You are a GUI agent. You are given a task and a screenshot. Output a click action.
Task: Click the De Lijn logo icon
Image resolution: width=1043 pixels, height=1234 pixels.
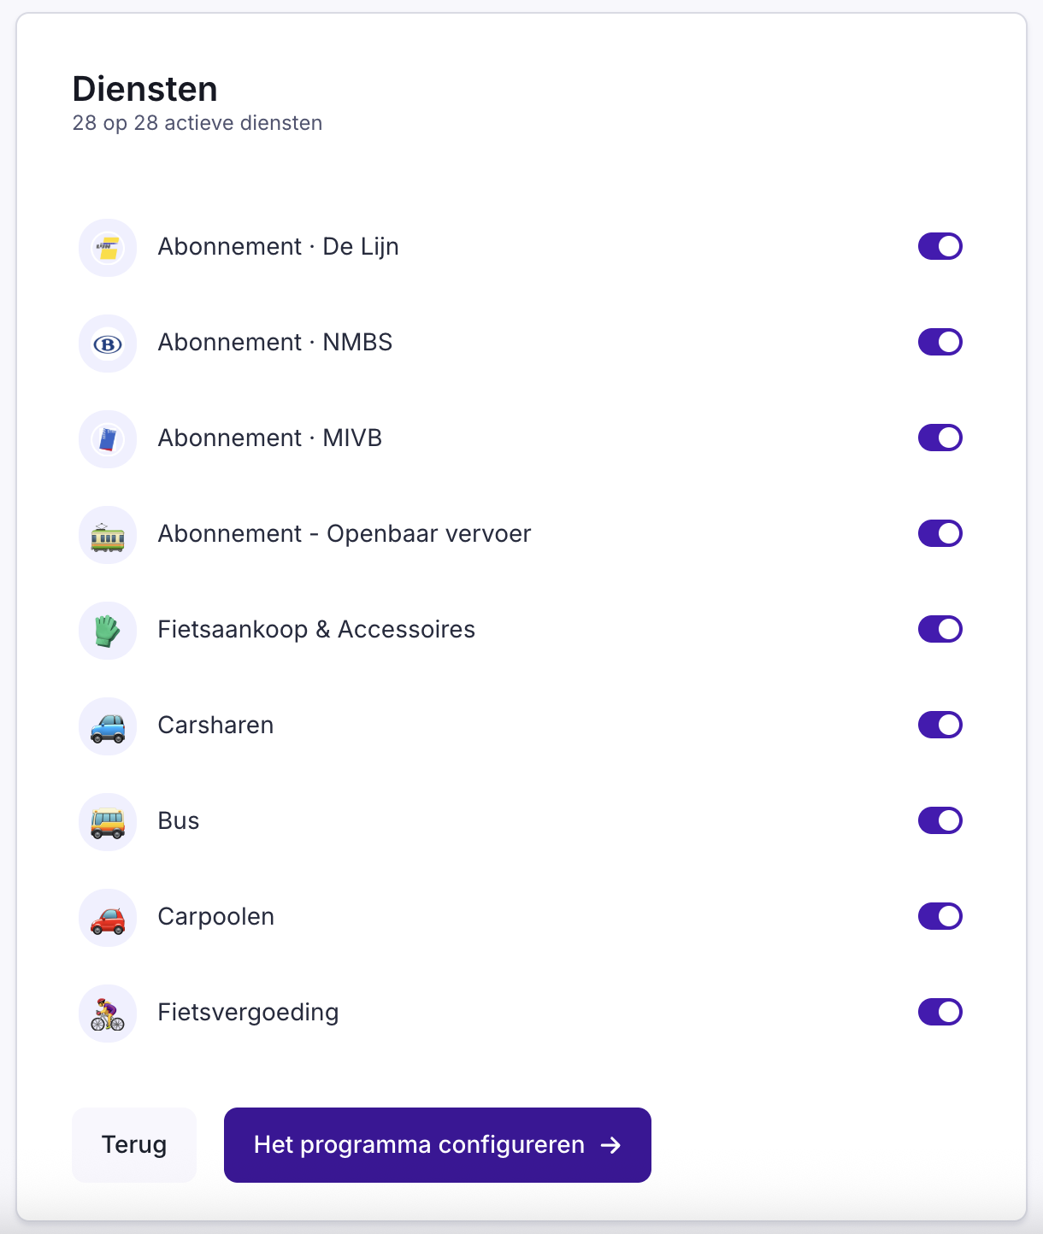(108, 248)
